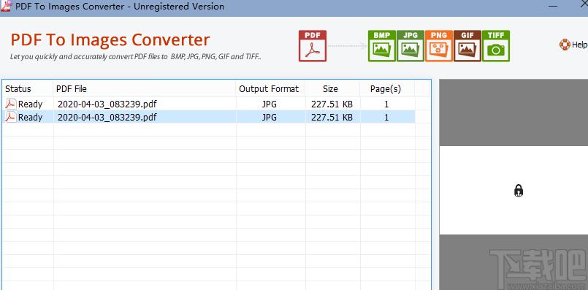Open Help via the lifebuoy icon
This screenshot has height=290, width=588.
pos(565,45)
